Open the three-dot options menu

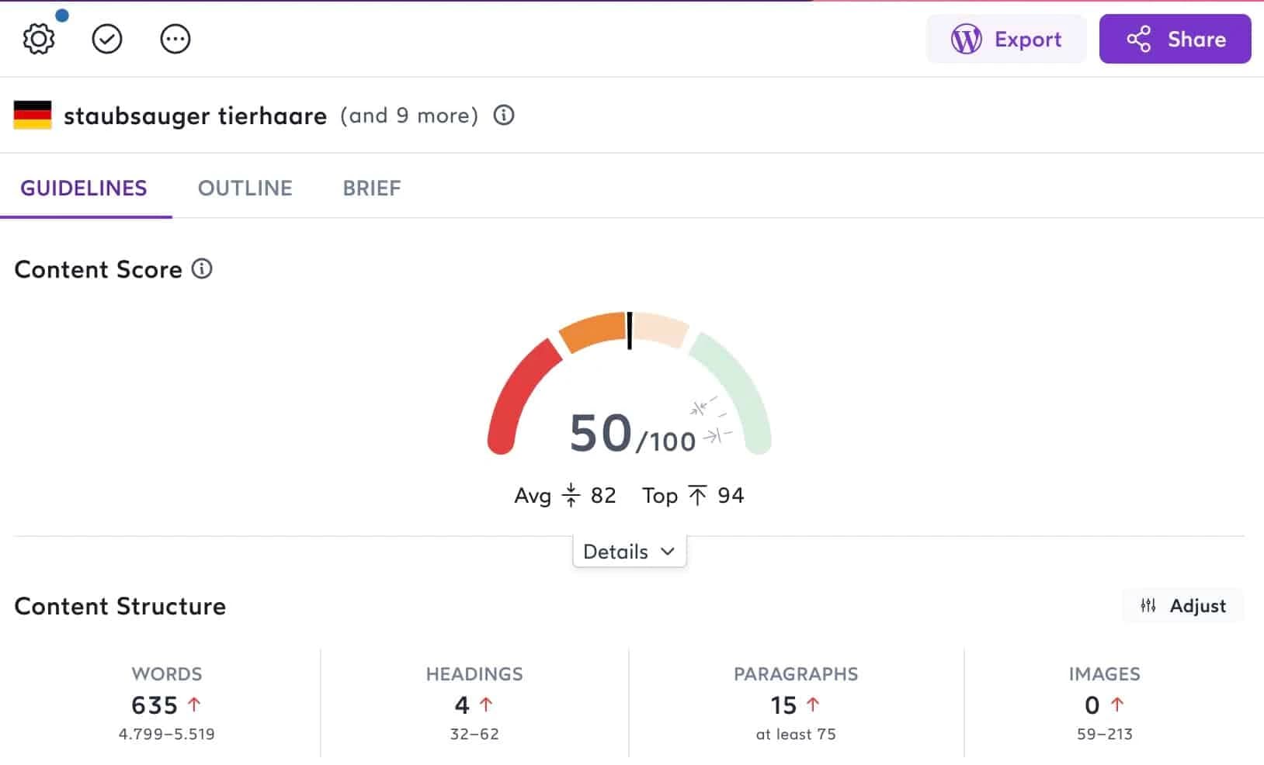click(175, 39)
